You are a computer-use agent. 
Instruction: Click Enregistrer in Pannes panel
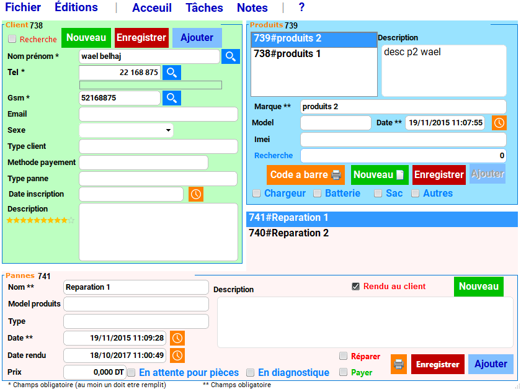tap(438, 364)
